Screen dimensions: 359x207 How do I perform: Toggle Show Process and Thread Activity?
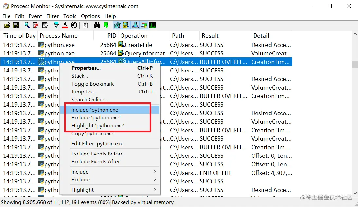click(x=144, y=25)
